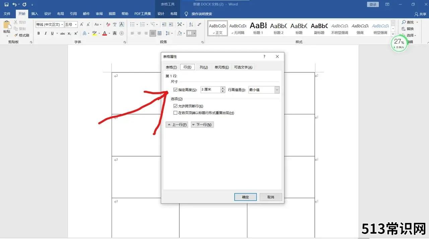Apply Italic formatting
429x239 pixels.
click(46, 33)
